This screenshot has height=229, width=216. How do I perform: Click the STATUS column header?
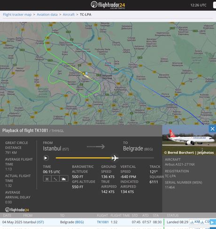point(172,215)
